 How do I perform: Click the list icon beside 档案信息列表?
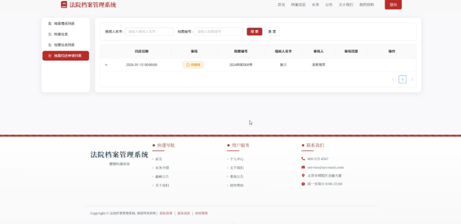50,45
